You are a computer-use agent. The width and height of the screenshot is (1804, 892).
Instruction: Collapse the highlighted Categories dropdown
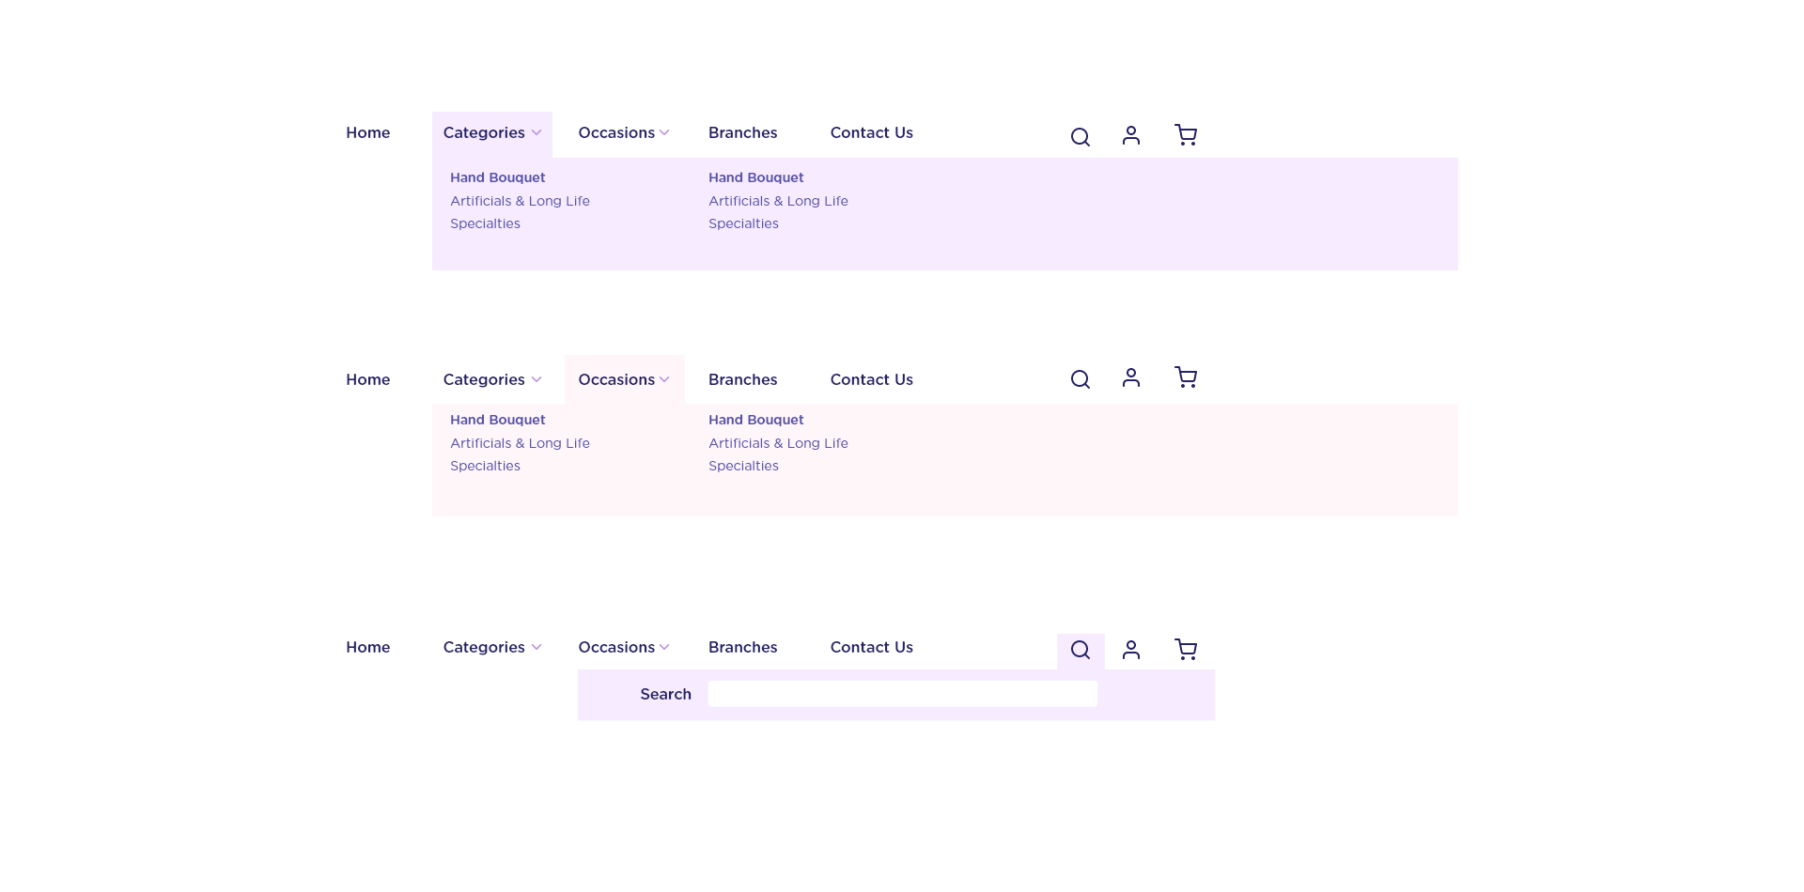[x=491, y=133]
